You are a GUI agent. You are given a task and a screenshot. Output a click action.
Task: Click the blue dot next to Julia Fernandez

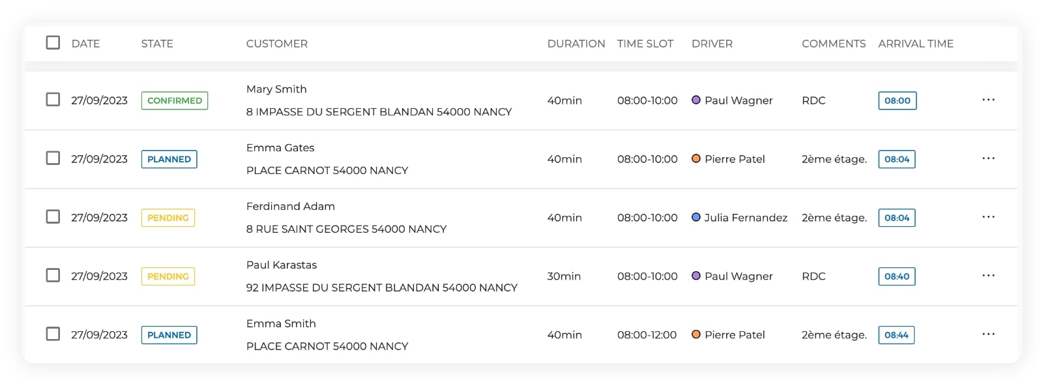pyautogui.click(x=696, y=218)
